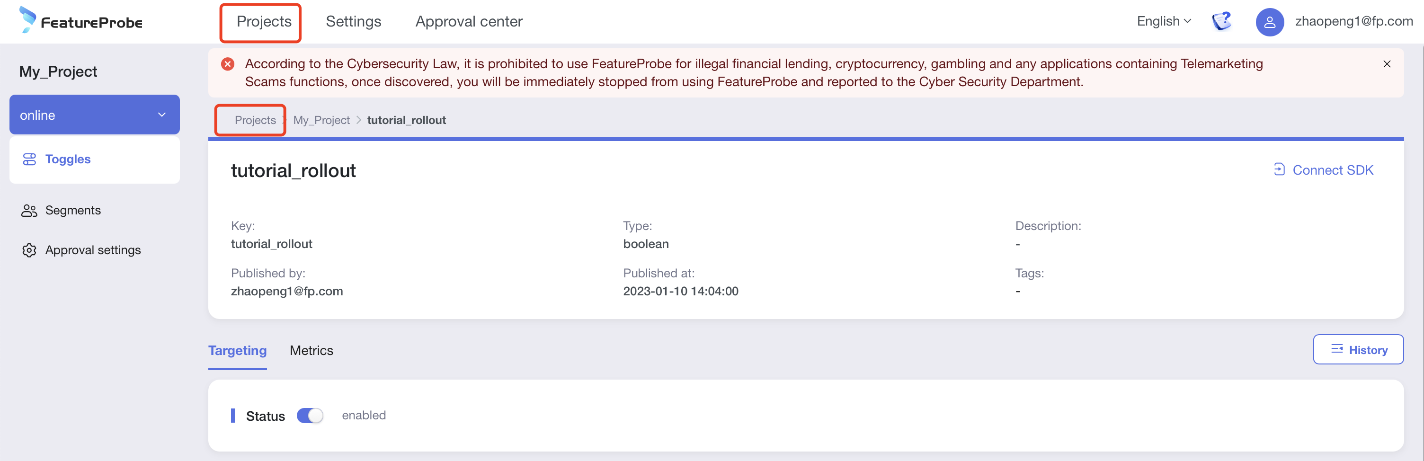Open the zhaopeng1@fp.com account menu
1424x461 pixels.
(1353, 22)
